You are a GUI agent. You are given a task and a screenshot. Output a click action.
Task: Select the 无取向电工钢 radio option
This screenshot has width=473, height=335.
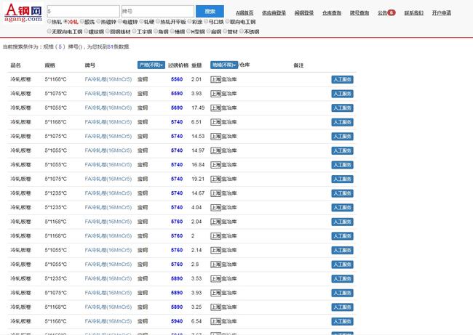[49, 31]
